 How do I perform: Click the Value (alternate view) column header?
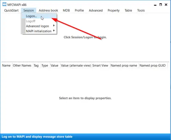tap(76, 65)
